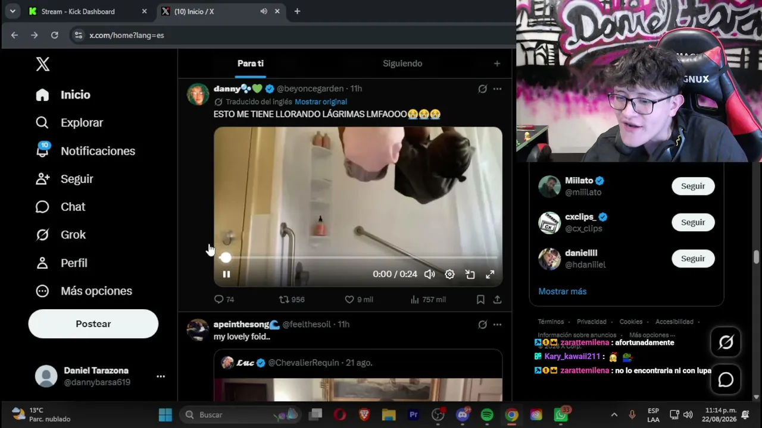Reload the current page
Screen dimensions: 762x428
54,35
